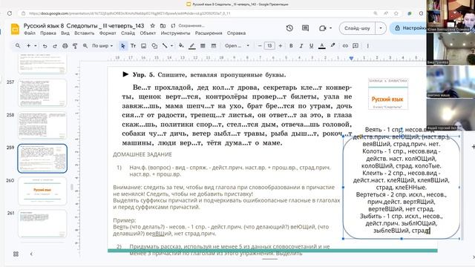Open the Файл menu
The height and width of the screenshot is (267, 475).
(30, 33)
